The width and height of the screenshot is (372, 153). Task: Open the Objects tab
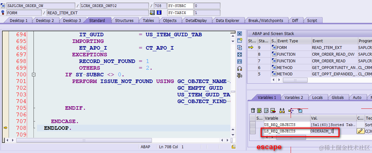(170, 21)
